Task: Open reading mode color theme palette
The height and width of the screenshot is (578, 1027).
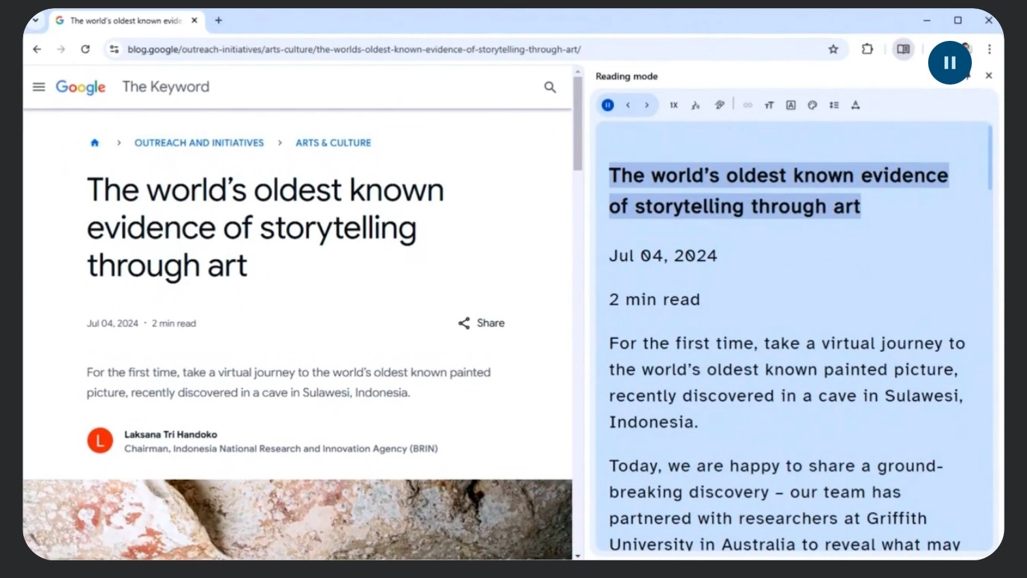Action: point(812,105)
